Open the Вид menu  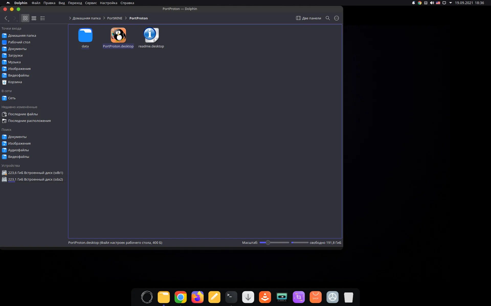coord(62,3)
